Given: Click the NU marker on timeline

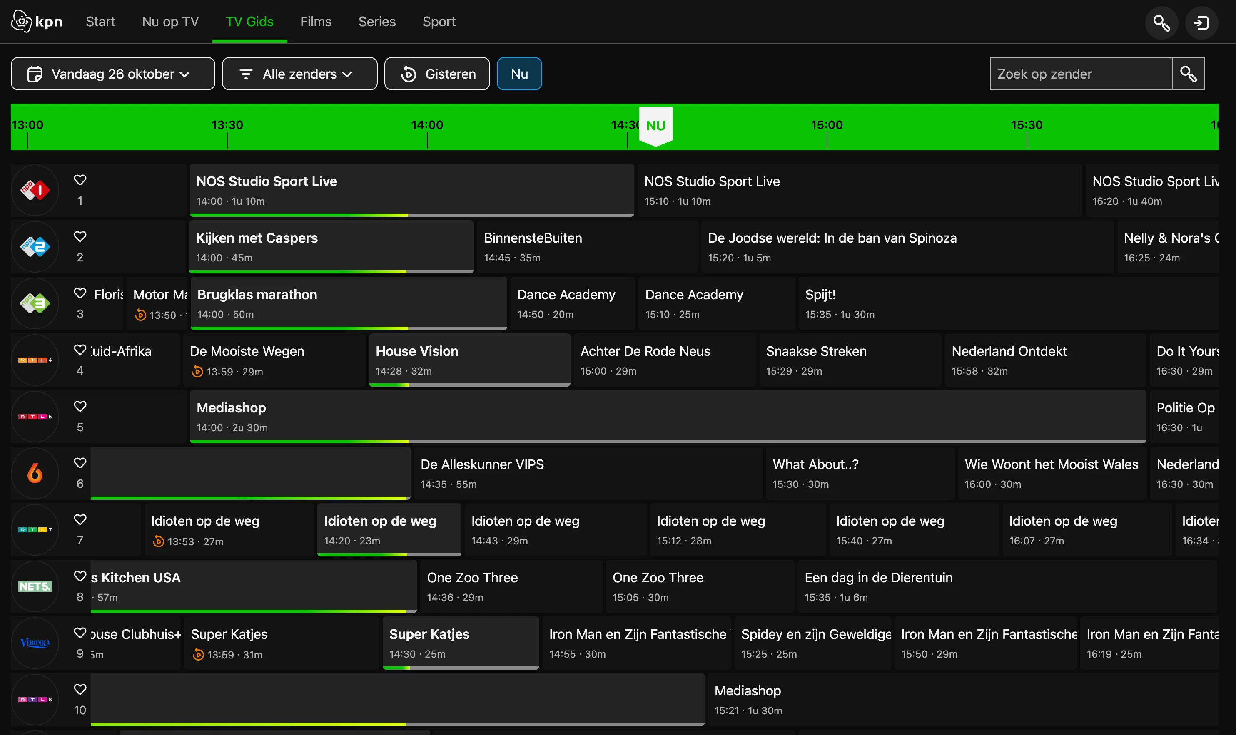Looking at the screenshot, I should click(655, 126).
